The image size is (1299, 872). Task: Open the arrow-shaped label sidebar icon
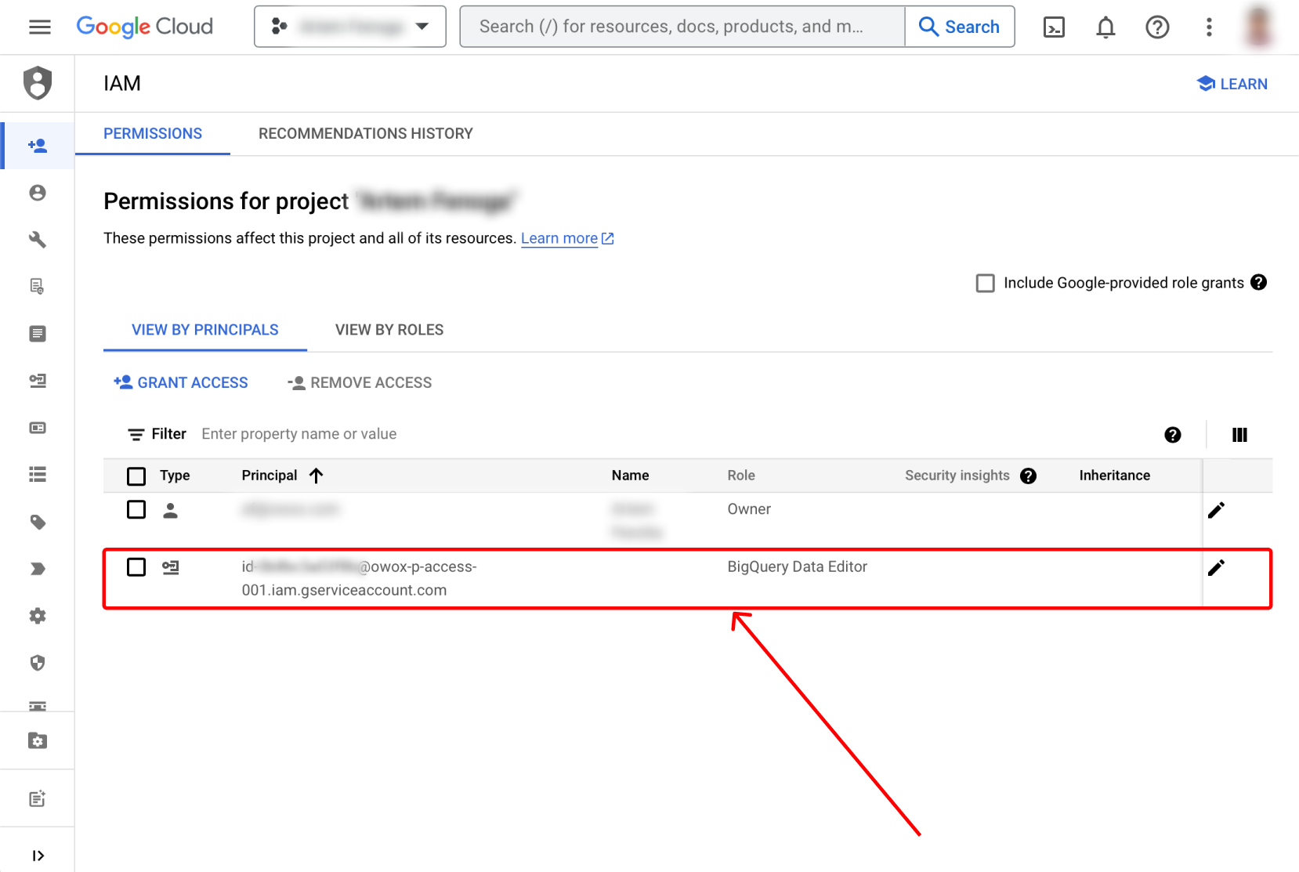point(38,569)
